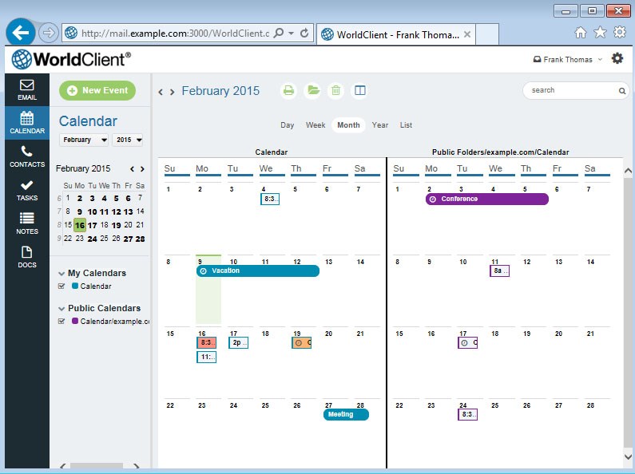This screenshot has width=635, height=474.
Task: Uncheck the My Calendars Calendar checkbox
Action: point(62,286)
